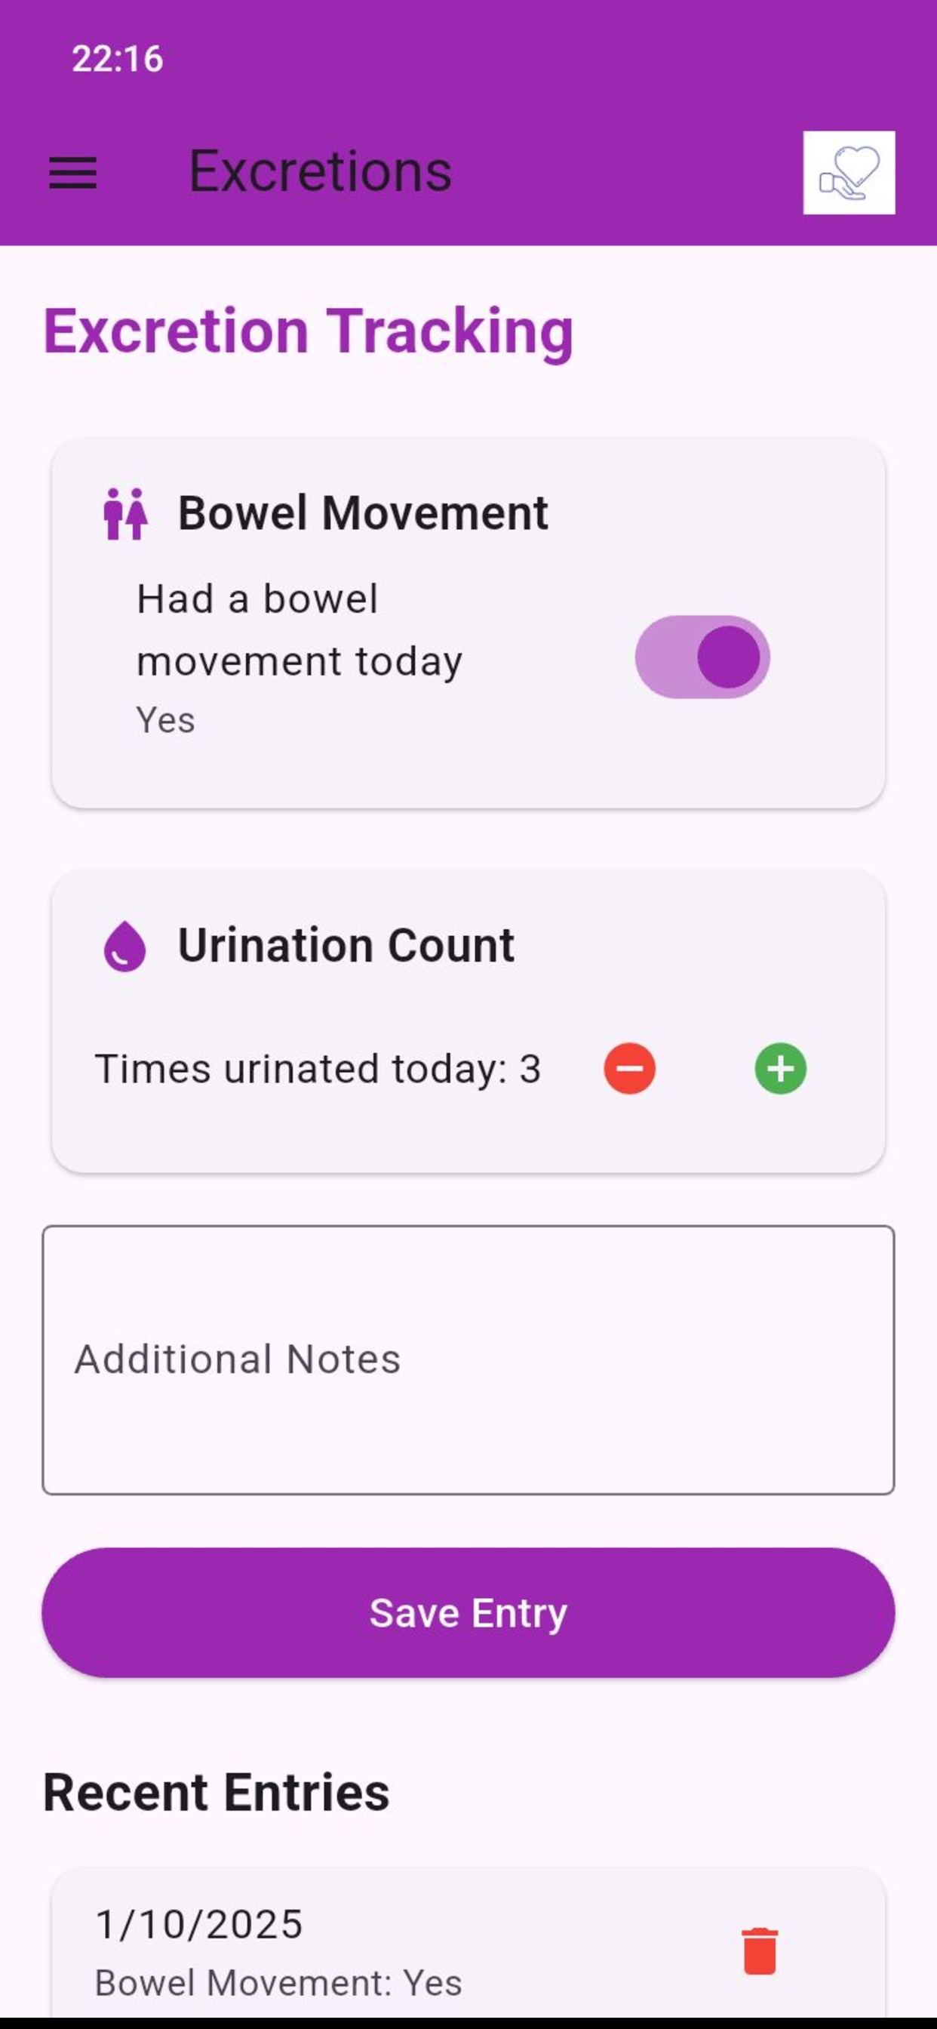Tap the Excretions title in header
937x2029 pixels.
[320, 171]
